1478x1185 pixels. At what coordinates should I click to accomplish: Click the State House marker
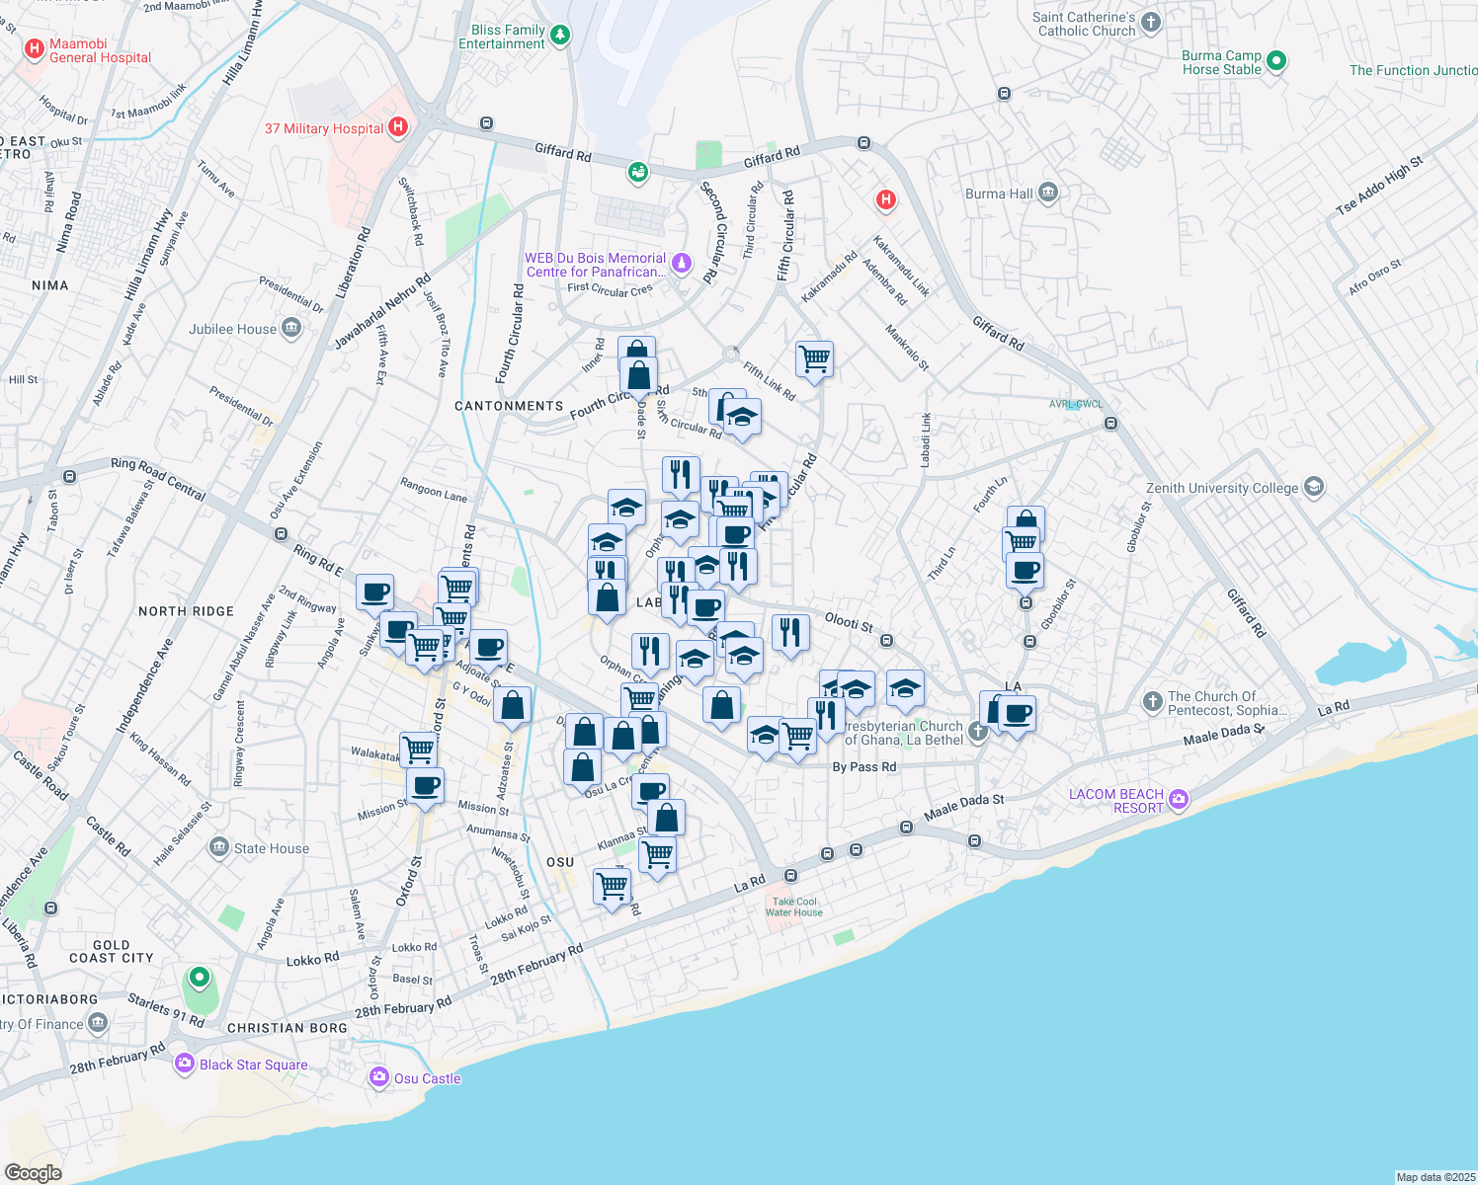pos(221,847)
